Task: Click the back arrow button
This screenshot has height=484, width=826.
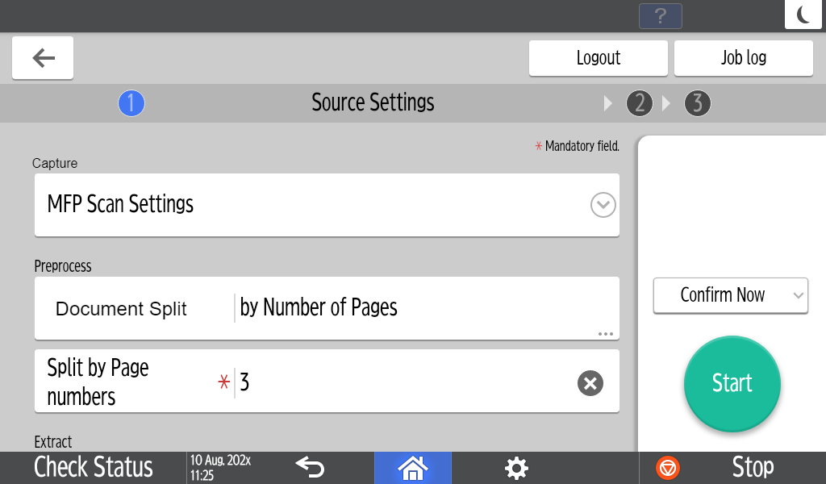Action: click(x=43, y=57)
